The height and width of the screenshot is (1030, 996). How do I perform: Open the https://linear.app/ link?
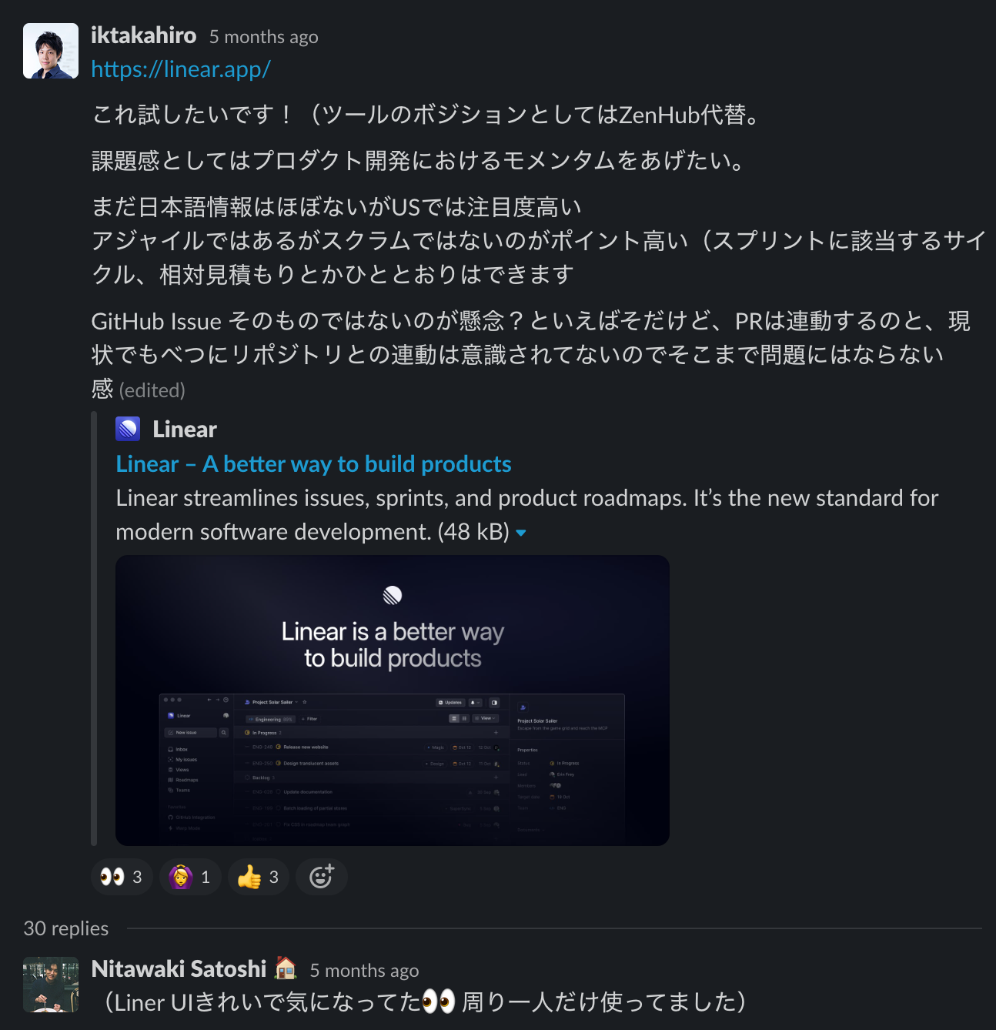pos(181,69)
